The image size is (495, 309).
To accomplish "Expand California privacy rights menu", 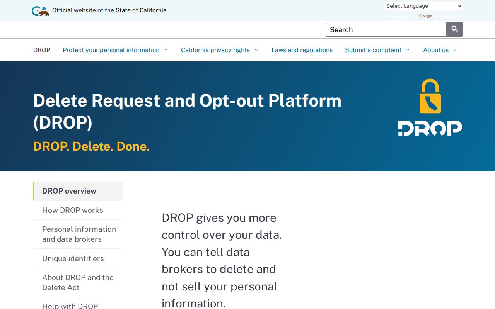I will pos(220,50).
